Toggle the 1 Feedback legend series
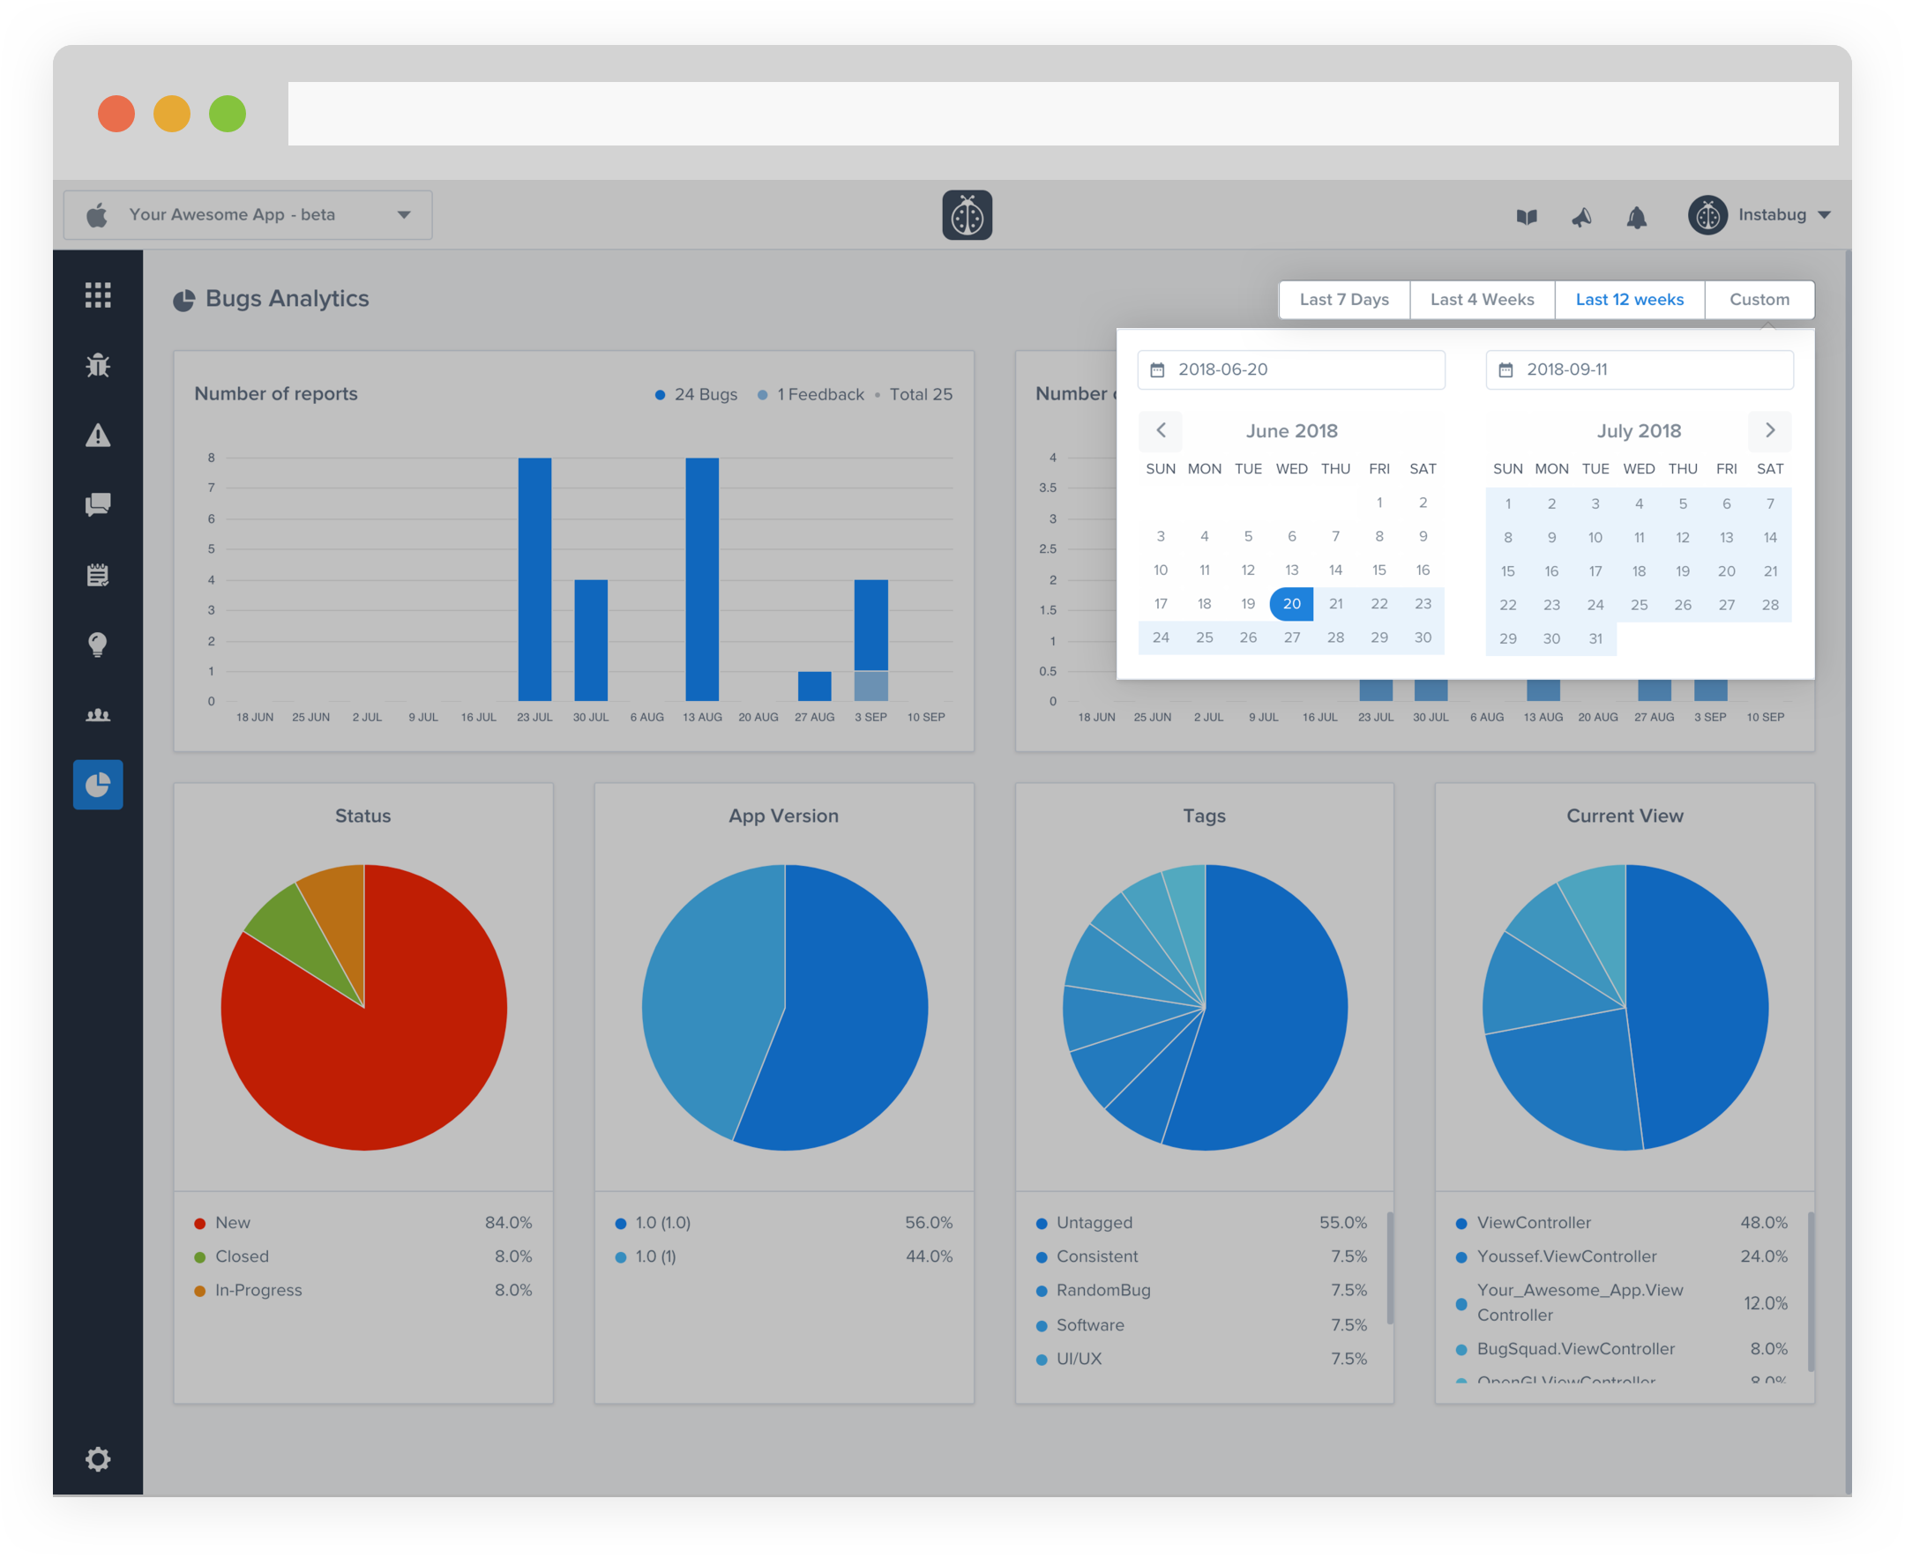Image resolution: width=1905 pixels, height=1558 pixels. pos(811,395)
